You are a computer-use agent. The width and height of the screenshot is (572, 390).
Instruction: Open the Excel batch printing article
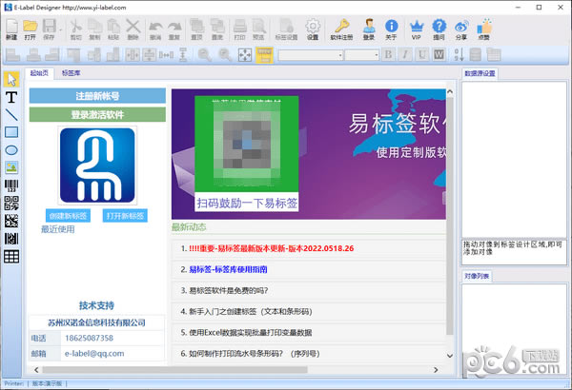coord(250,333)
